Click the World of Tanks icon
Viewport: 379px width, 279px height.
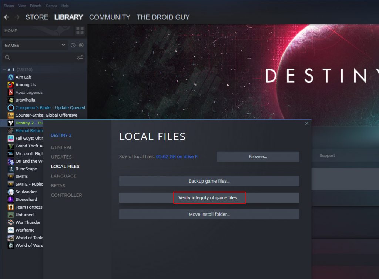tap(11, 238)
